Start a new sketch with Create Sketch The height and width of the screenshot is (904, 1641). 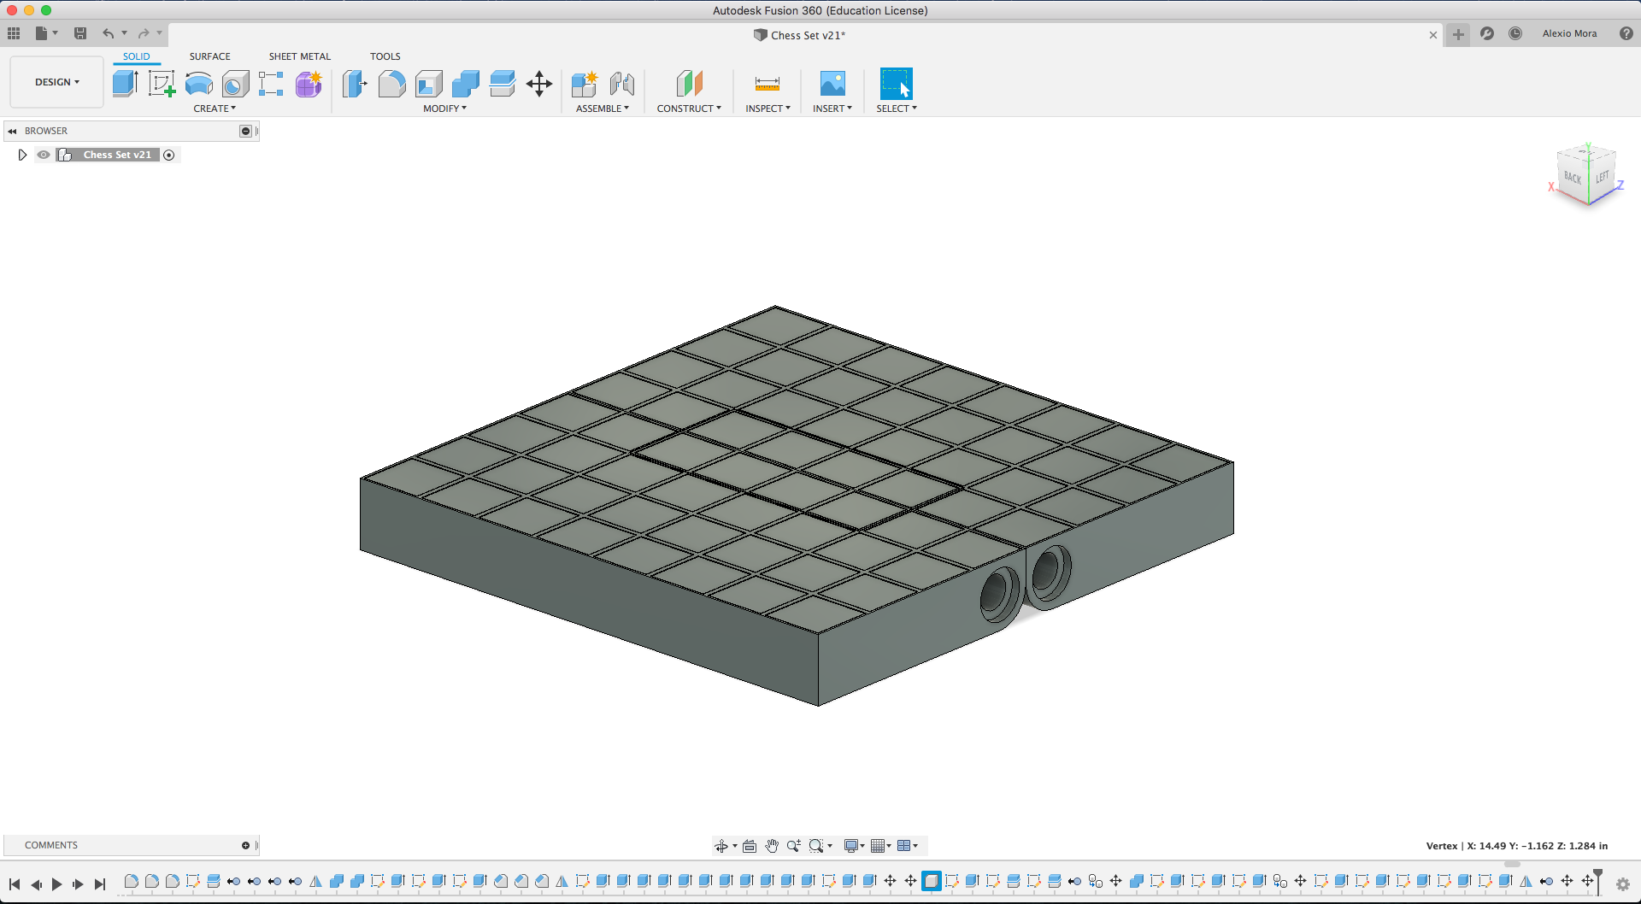pyautogui.click(x=162, y=83)
